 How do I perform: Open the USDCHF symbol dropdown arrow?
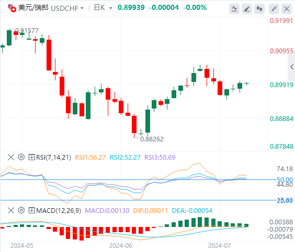pyautogui.click(x=82, y=8)
